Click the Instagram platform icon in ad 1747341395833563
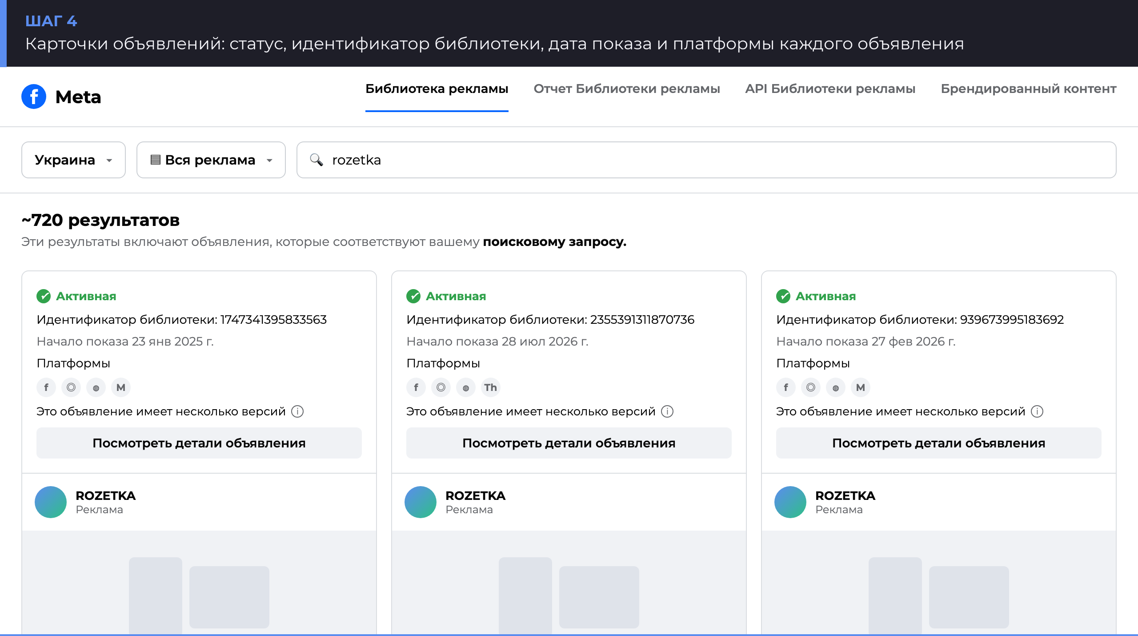Viewport: 1138px width, 636px height. point(71,387)
